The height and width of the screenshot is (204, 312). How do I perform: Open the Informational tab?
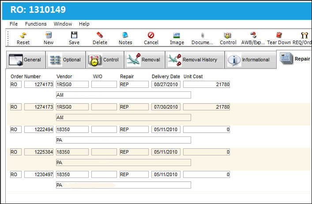pyautogui.click(x=251, y=60)
